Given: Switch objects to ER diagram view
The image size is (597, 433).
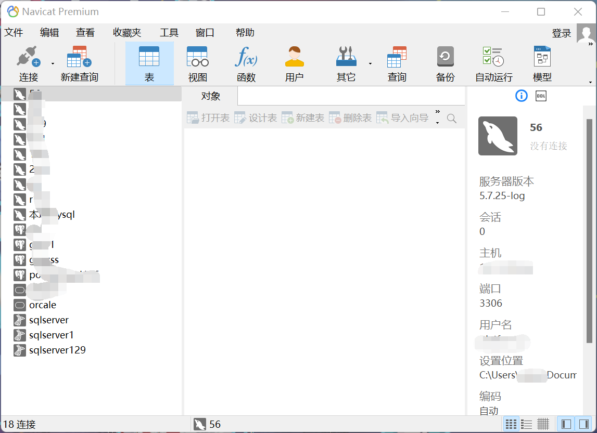Looking at the screenshot, I should [x=543, y=424].
